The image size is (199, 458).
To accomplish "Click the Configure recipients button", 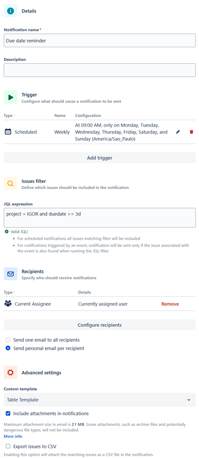I will pos(99,325).
